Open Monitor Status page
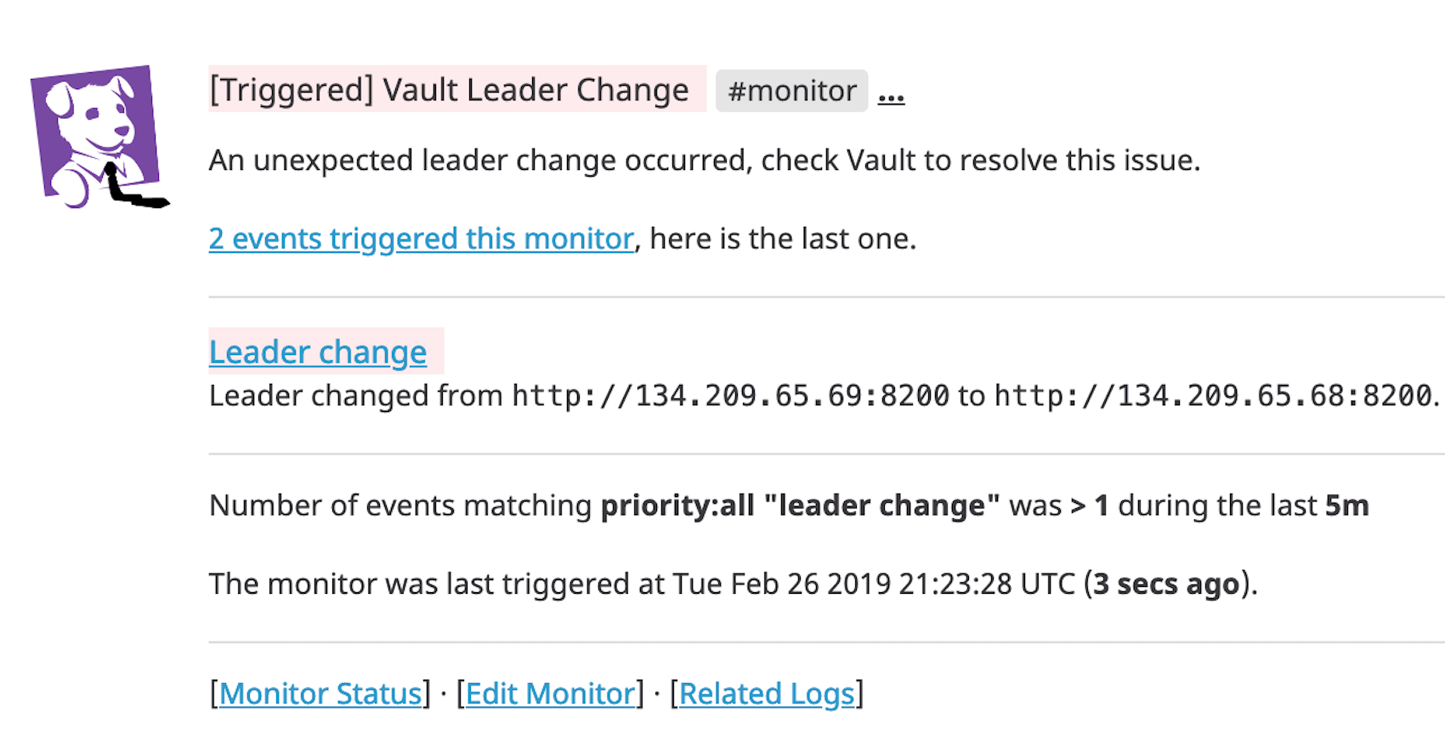This screenshot has height=751, width=1445. click(x=320, y=693)
